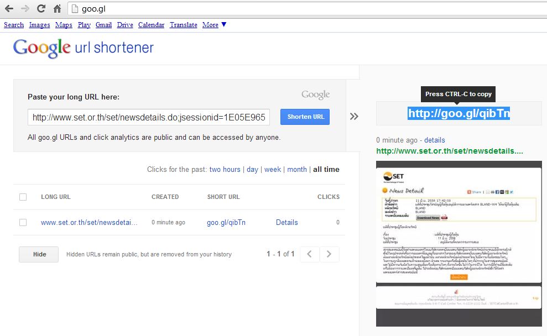Filter clicks for the past day
Image resolution: width=547 pixels, height=336 pixels.
click(x=252, y=170)
